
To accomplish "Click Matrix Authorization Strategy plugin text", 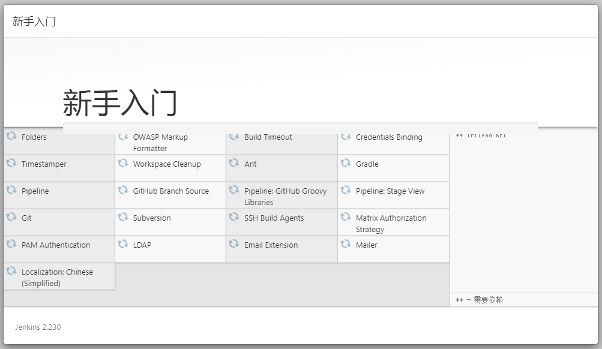I will [x=391, y=224].
